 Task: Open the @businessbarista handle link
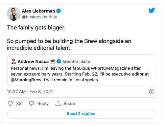click(x=40, y=17)
